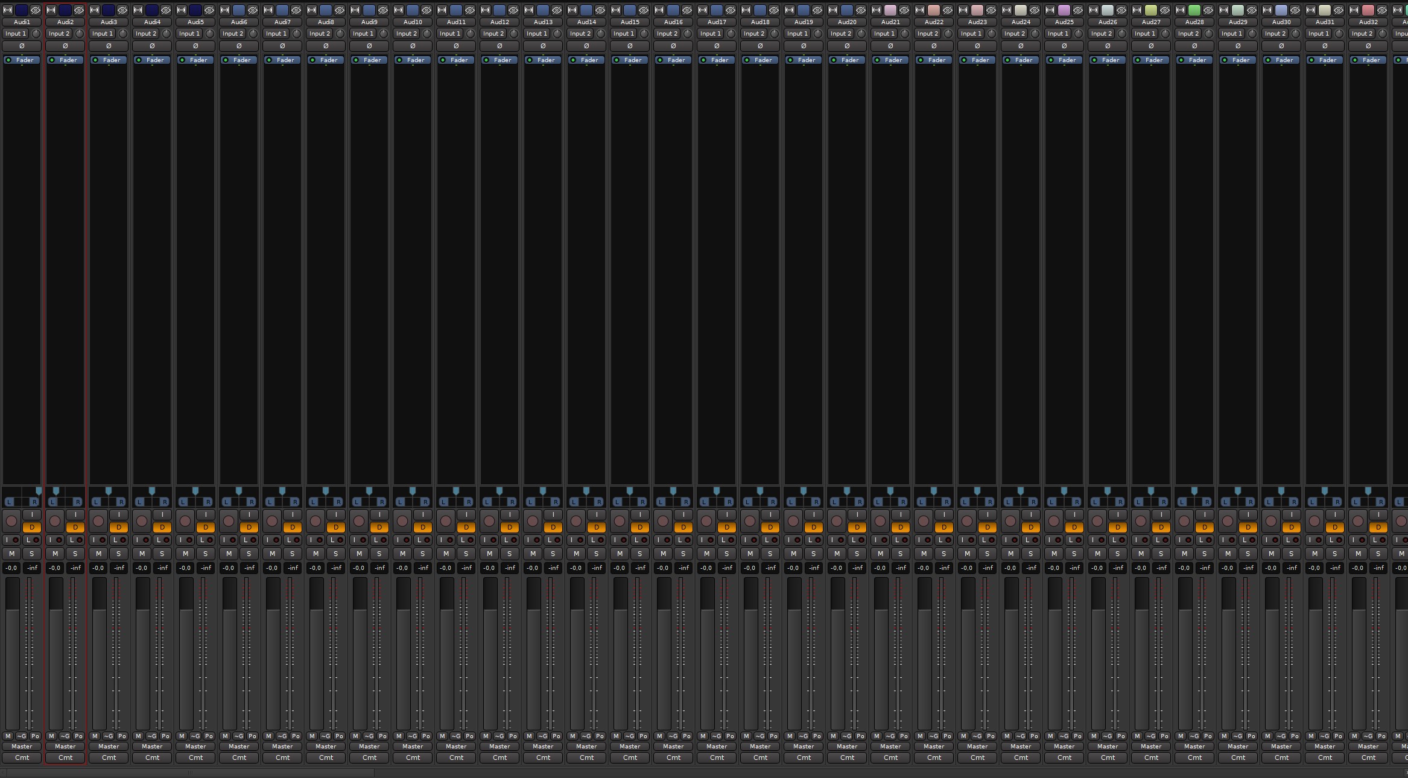The height and width of the screenshot is (778, 1408).
Task: Click the stereo panner on Aud22
Action: pyautogui.click(x=934, y=496)
